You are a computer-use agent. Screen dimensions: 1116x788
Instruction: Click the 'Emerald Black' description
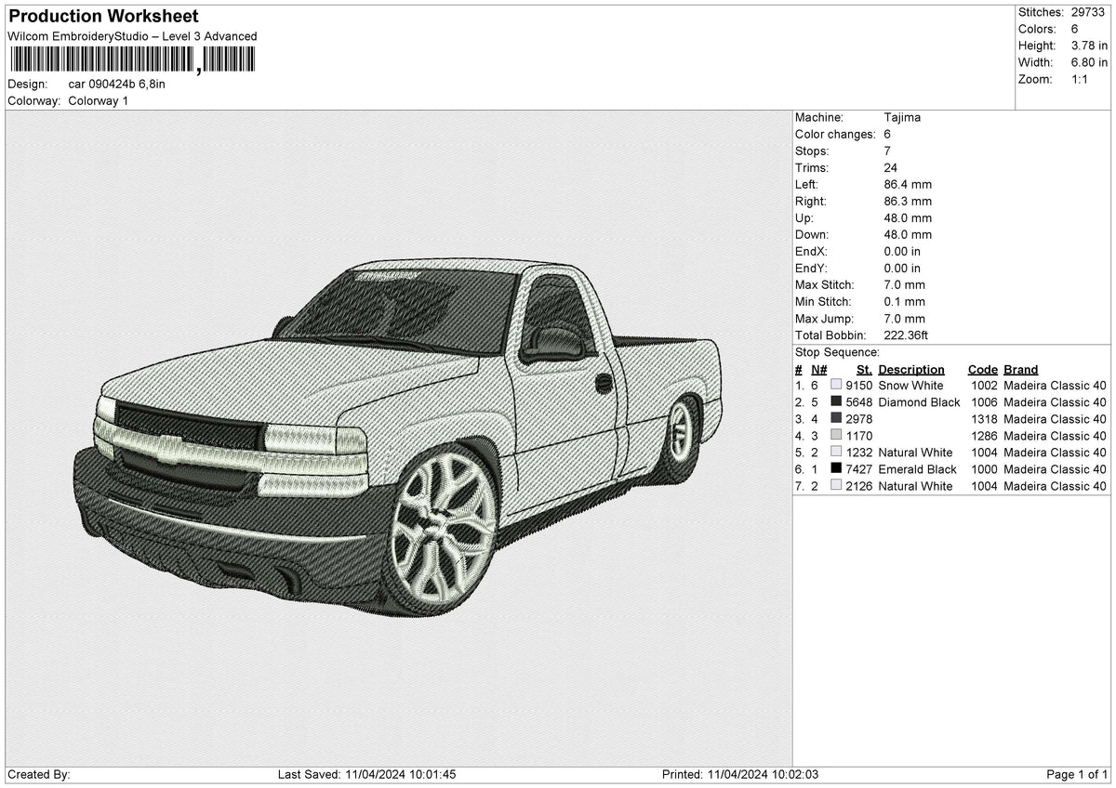tap(917, 468)
